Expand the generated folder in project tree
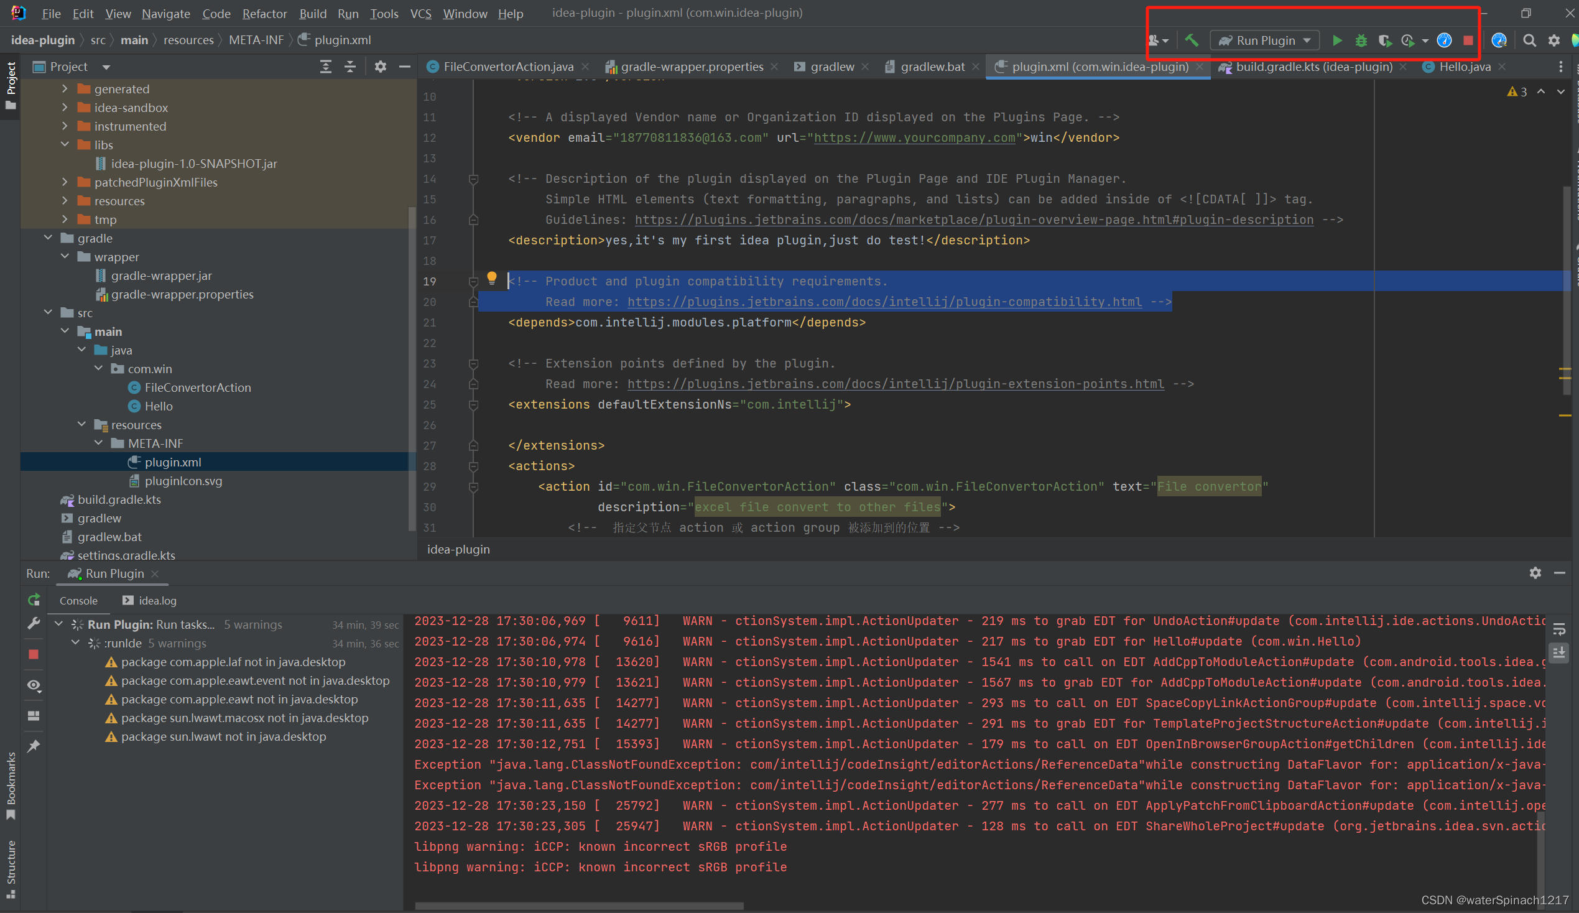The height and width of the screenshot is (913, 1579). 65,89
